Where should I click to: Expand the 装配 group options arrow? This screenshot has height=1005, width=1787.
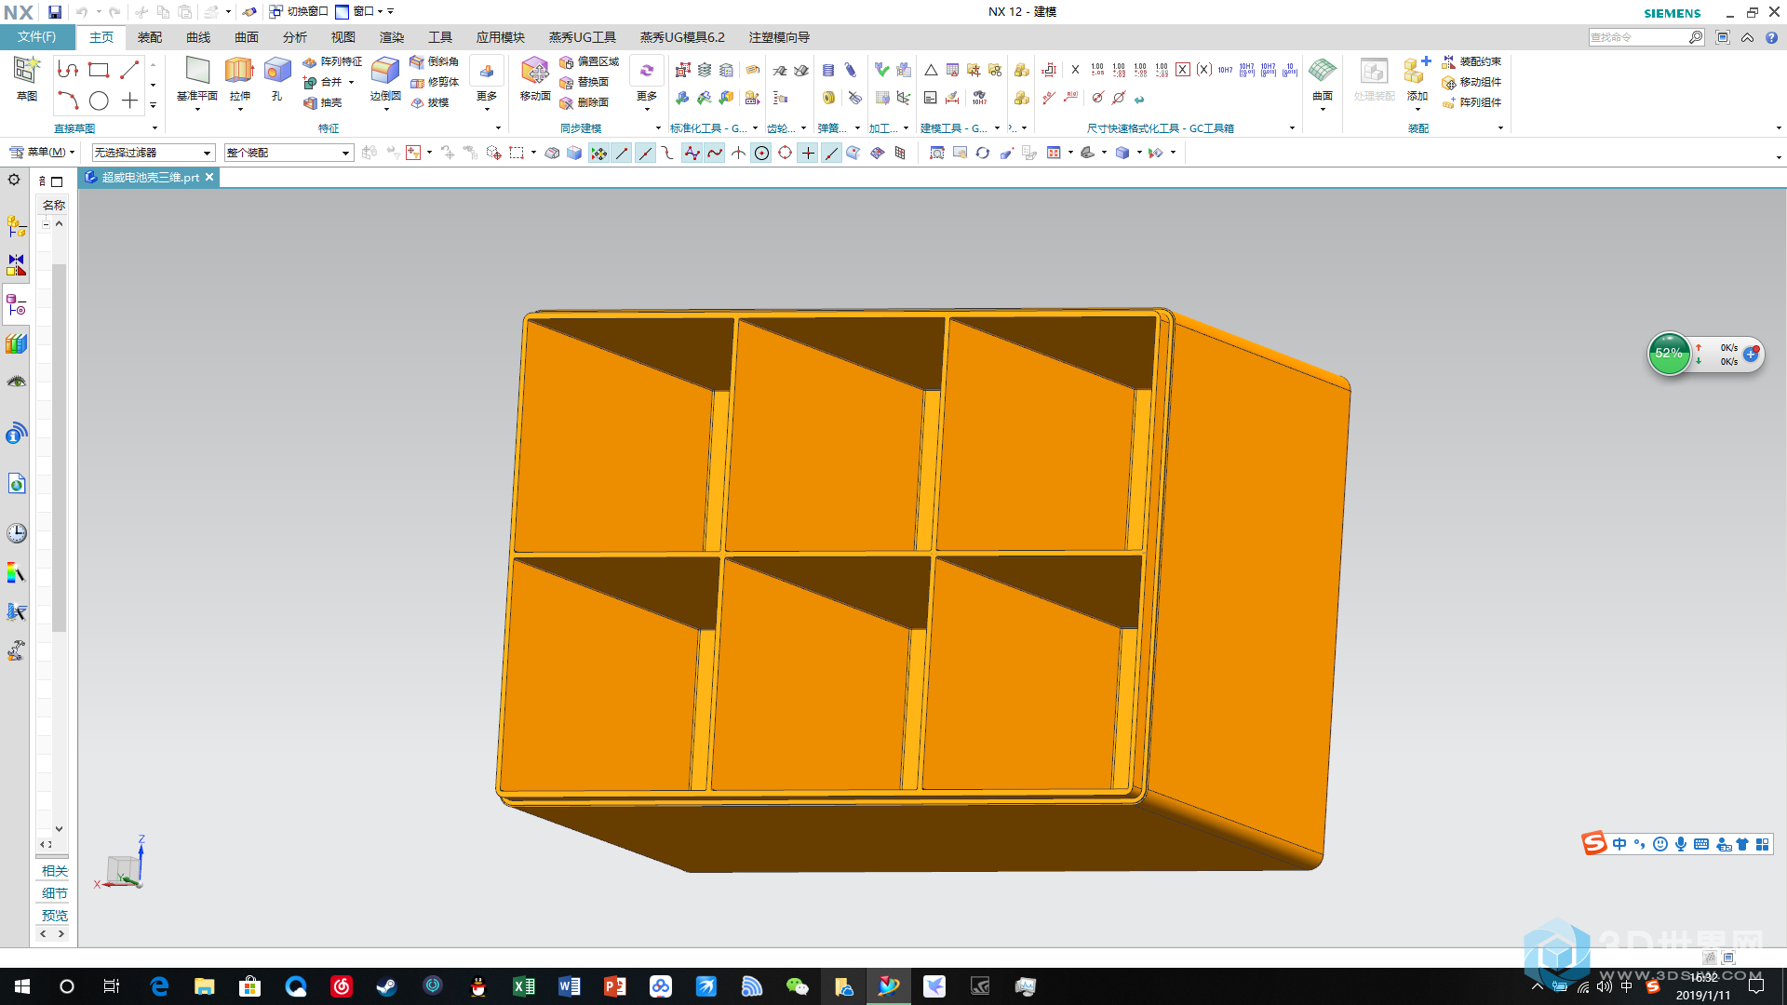coord(1500,128)
